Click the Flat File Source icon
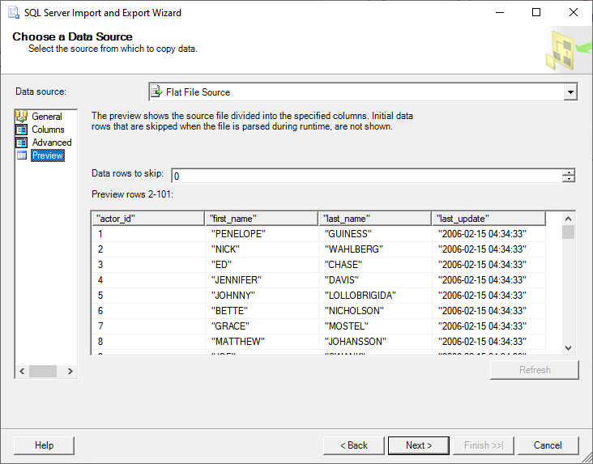This screenshot has width=593, height=464. coord(157,92)
